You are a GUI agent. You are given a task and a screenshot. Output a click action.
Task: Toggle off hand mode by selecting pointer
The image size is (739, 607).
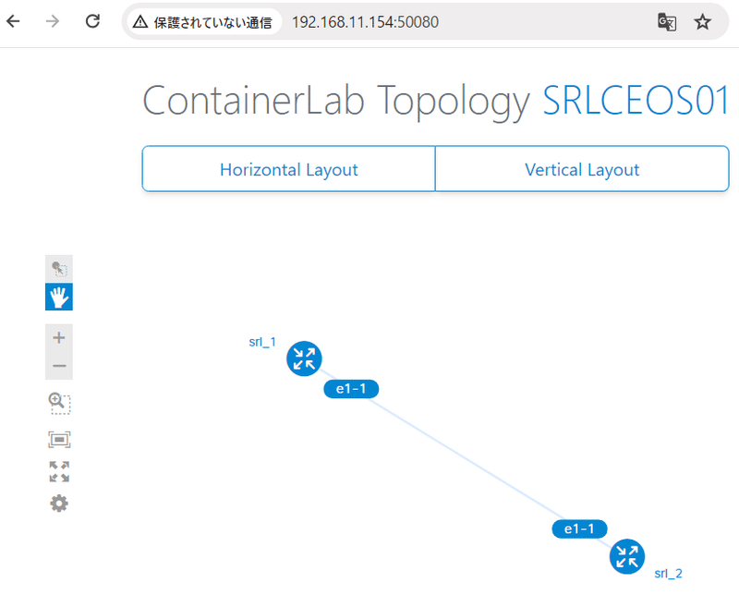click(x=58, y=268)
